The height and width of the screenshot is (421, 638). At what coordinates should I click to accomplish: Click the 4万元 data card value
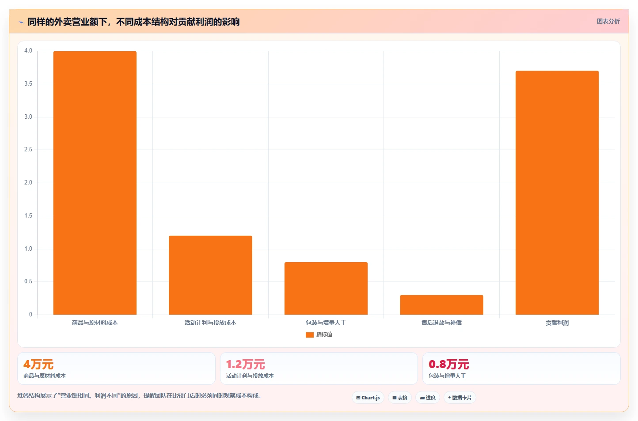pos(38,365)
